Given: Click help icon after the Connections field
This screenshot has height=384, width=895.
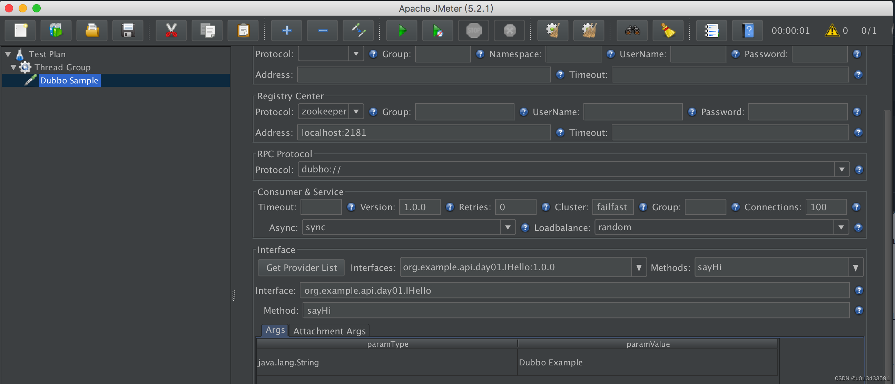Looking at the screenshot, I should [x=856, y=207].
